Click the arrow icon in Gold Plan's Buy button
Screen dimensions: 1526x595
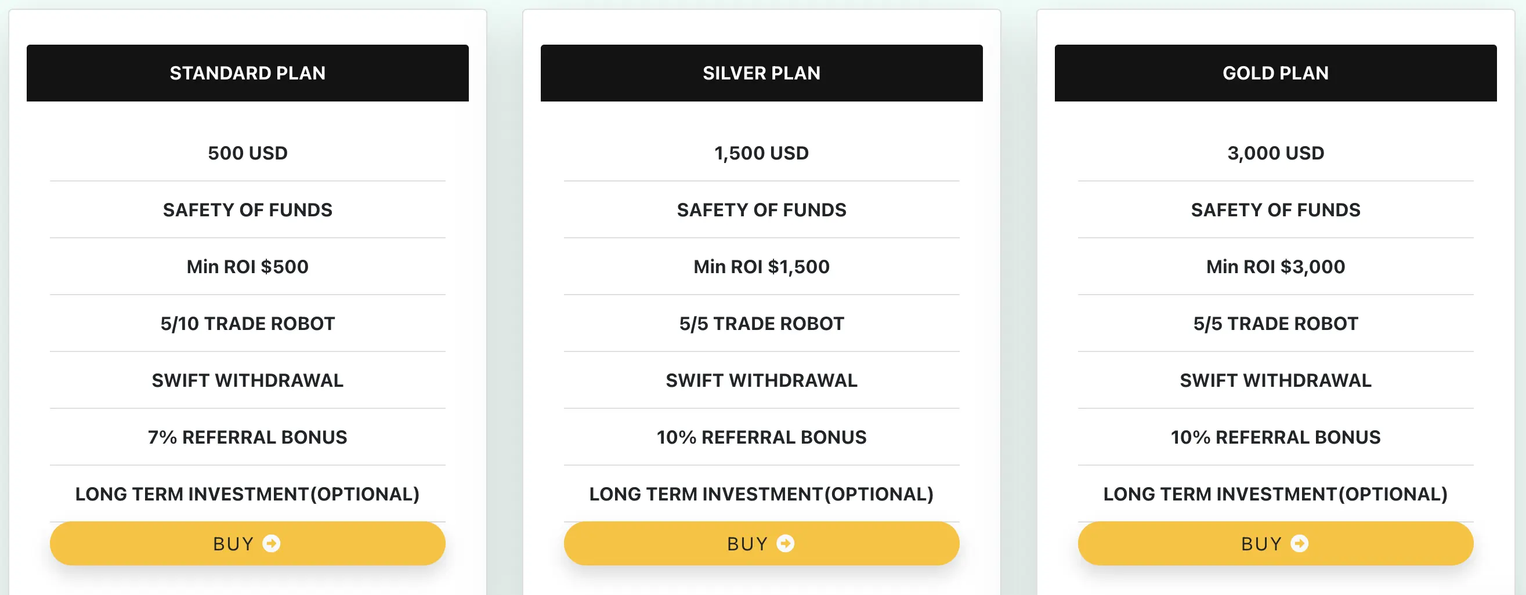tap(1300, 543)
